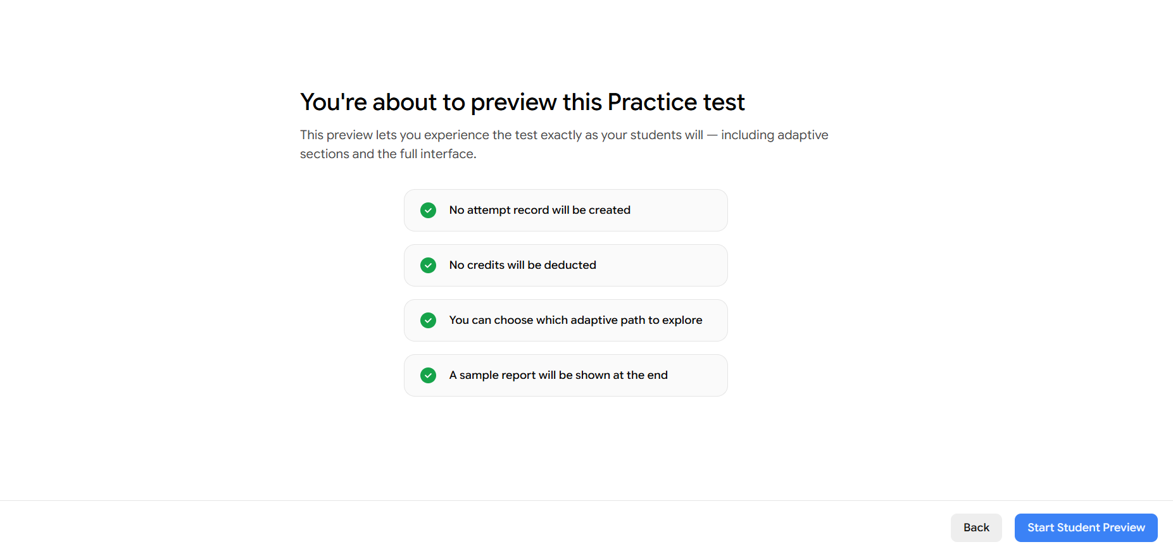The image size is (1173, 549).
Task: Click the green checkmark beside 'No attempt record'
Action: tap(428, 210)
